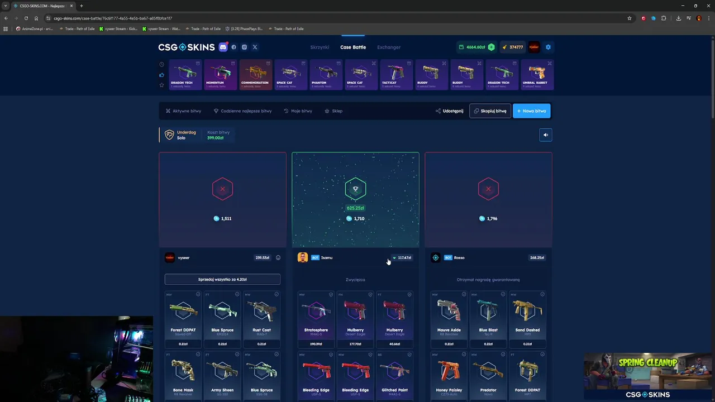Toggle checkmark on Mauve Aside card
715x402 pixels.
(x=464, y=294)
